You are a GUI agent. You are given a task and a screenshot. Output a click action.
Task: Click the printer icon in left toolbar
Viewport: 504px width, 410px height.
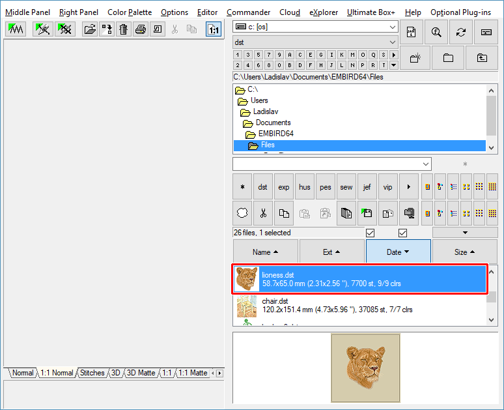tap(141, 29)
